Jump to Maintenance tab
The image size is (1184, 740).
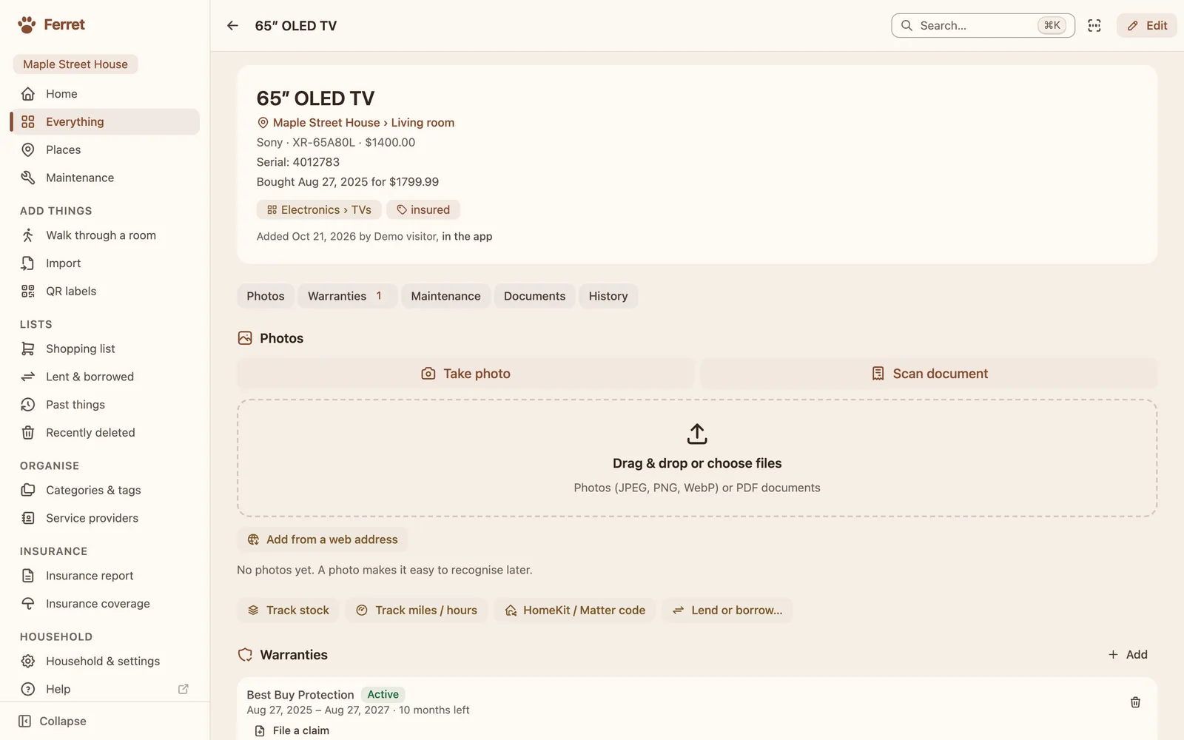point(445,296)
